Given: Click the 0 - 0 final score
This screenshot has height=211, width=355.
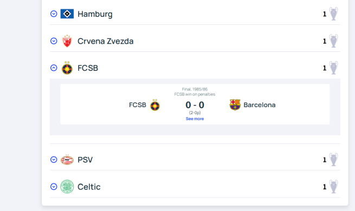Looking at the screenshot, I should pyautogui.click(x=195, y=105).
